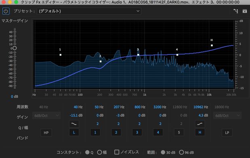Click the macOS yellow minimize window button

[10, 2]
